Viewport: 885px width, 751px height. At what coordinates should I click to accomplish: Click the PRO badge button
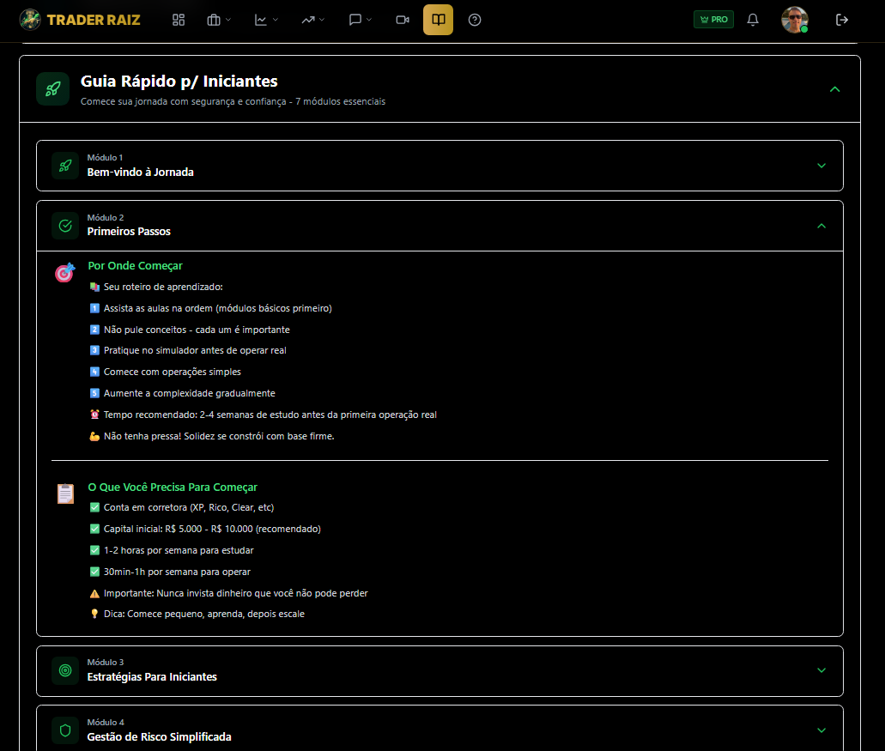pos(713,20)
